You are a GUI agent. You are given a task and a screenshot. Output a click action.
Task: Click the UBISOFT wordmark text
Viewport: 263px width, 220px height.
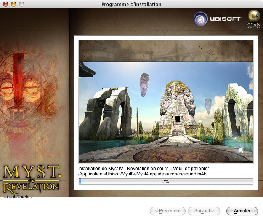coord(226,19)
